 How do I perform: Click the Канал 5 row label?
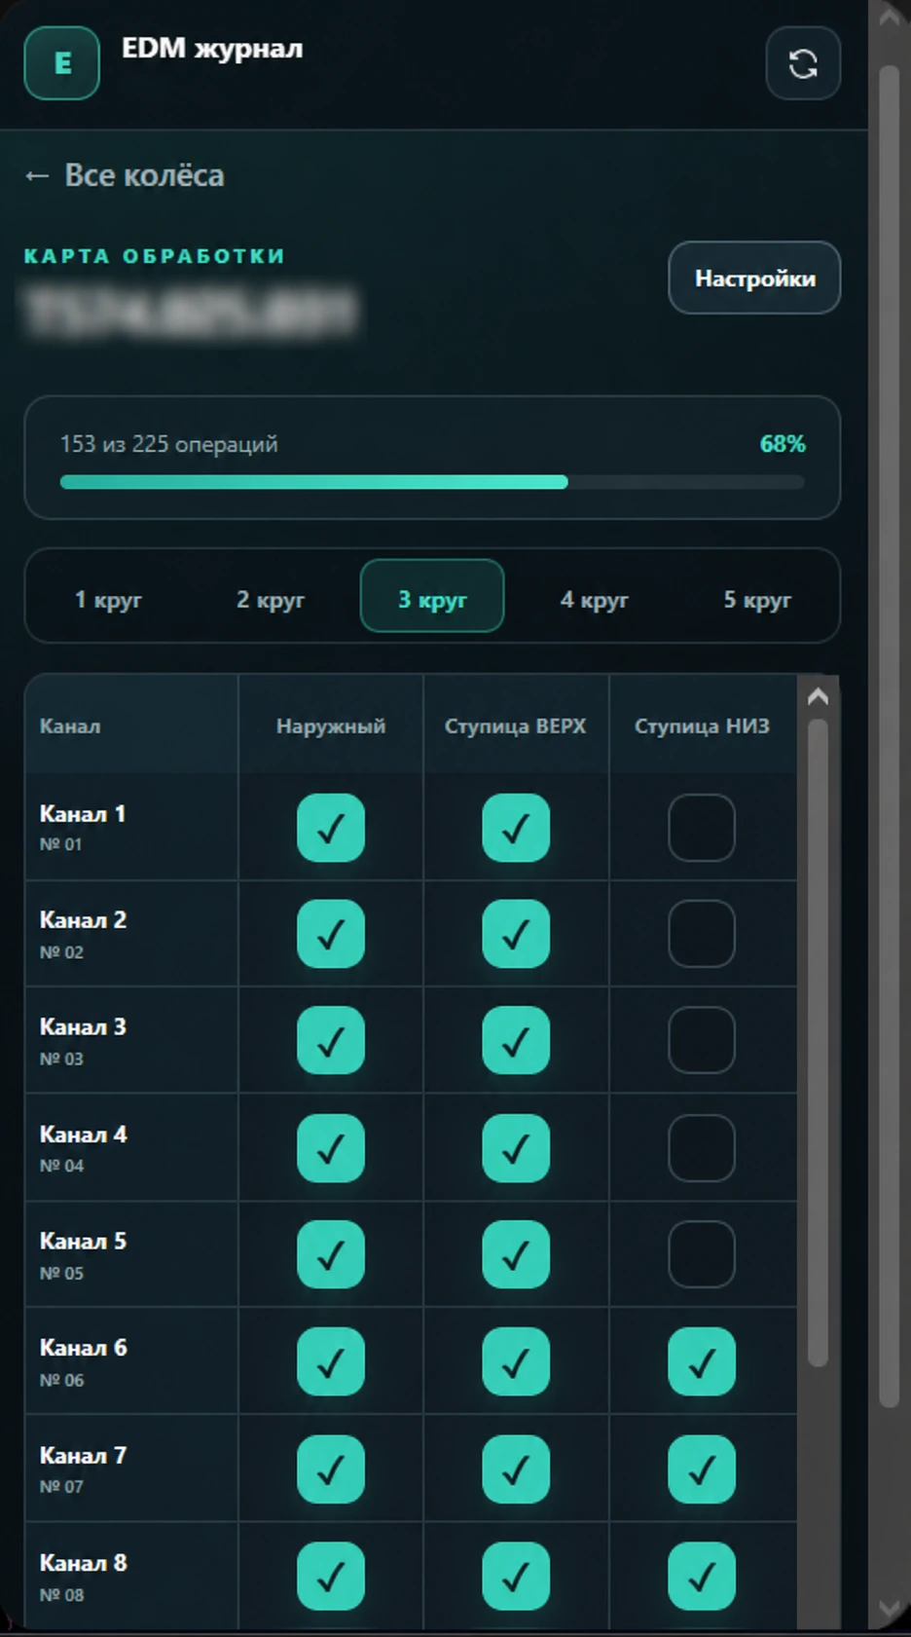click(x=83, y=1242)
